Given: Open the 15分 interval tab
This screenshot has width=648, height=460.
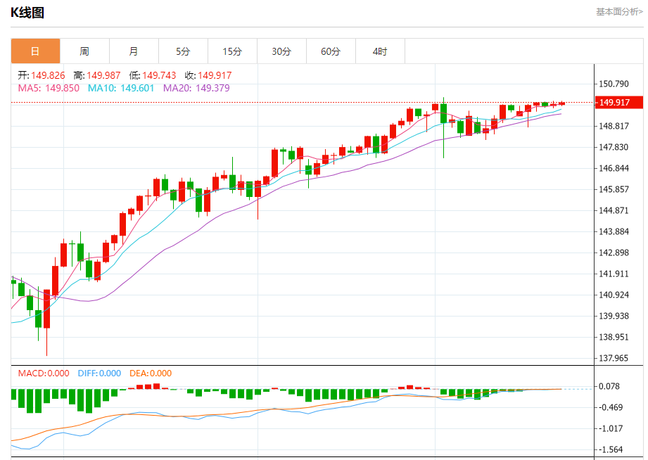Looking at the screenshot, I should (x=232, y=51).
